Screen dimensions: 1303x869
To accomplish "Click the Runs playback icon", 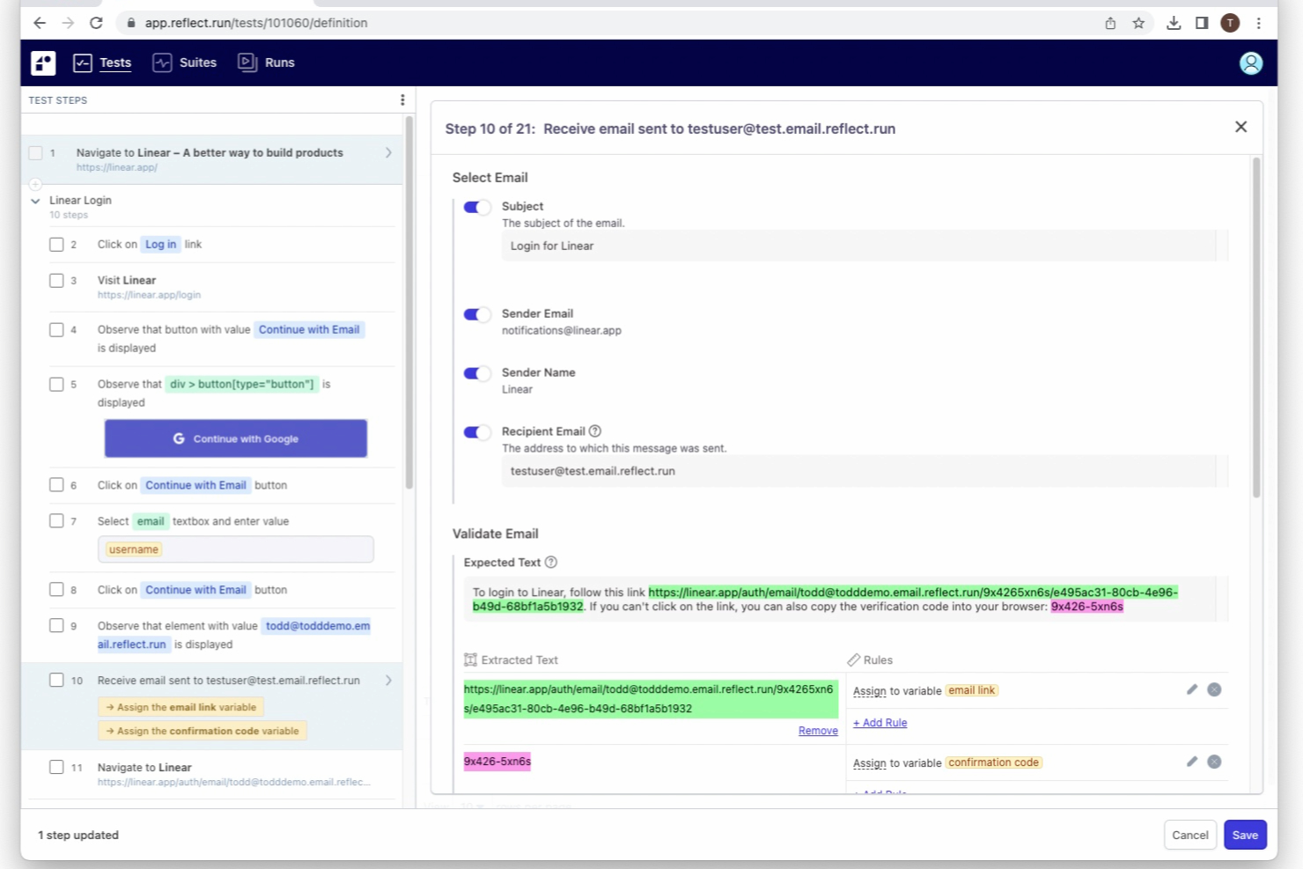I will point(246,63).
